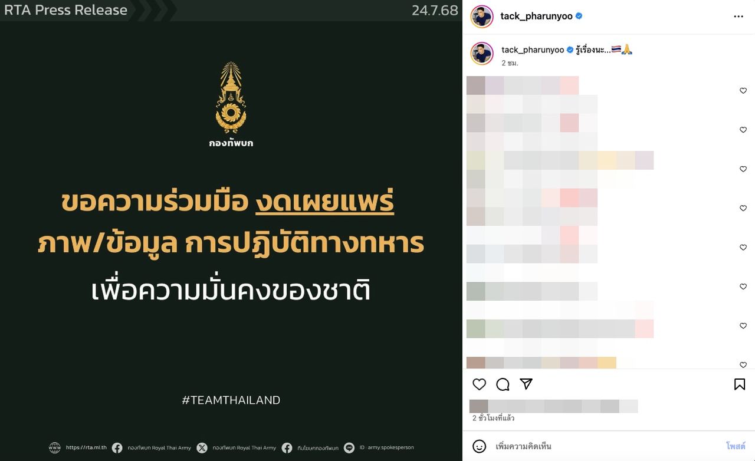Open the comment bubble icon
Viewport: 755px width, 461px height.
503,384
